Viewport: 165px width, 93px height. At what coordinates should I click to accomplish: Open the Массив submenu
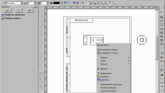point(113,64)
